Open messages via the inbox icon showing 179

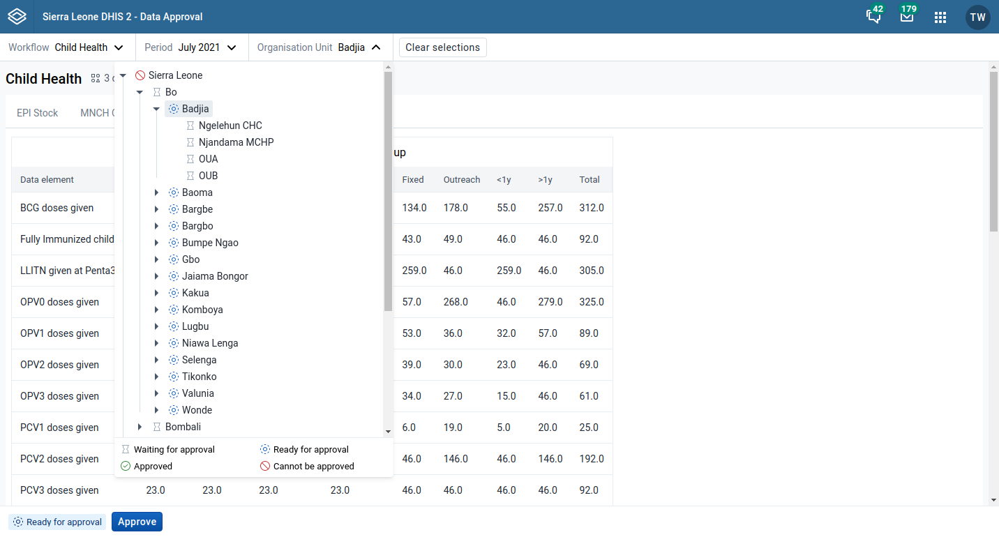pyautogui.click(x=907, y=17)
